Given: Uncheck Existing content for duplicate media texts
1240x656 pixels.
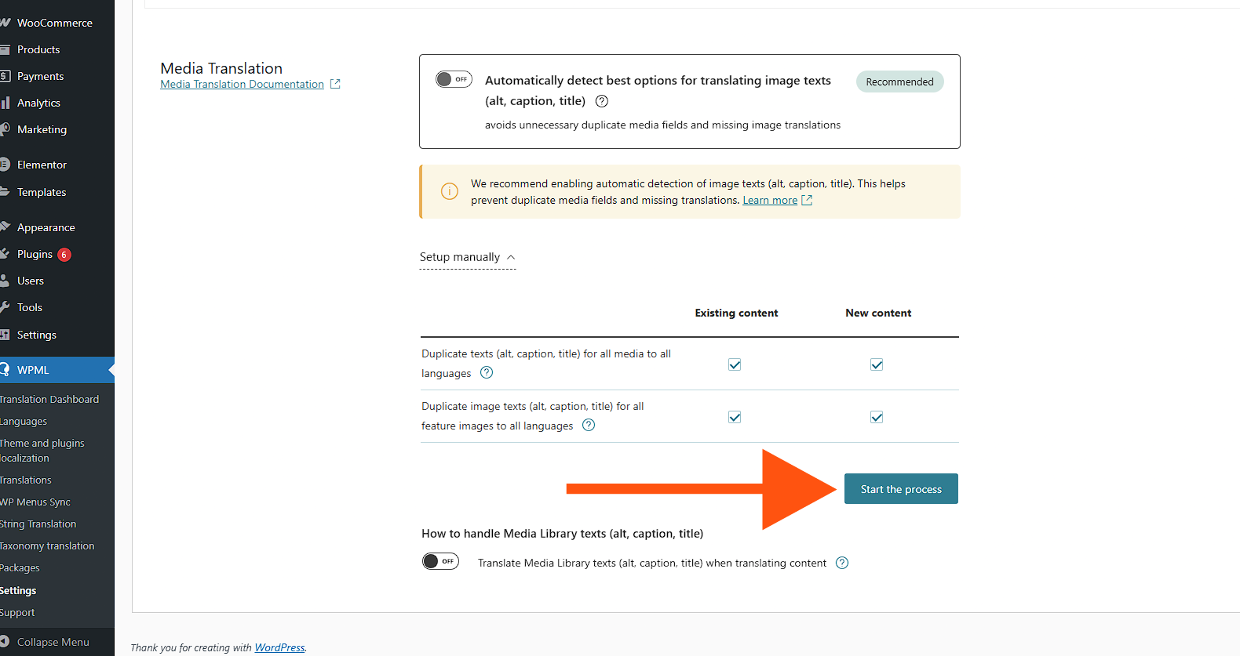Looking at the screenshot, I should point(735,364).
